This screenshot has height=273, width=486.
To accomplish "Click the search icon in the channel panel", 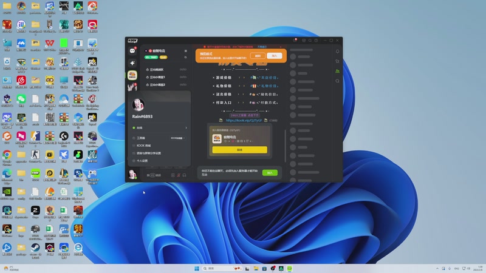I will click(186, 57).
